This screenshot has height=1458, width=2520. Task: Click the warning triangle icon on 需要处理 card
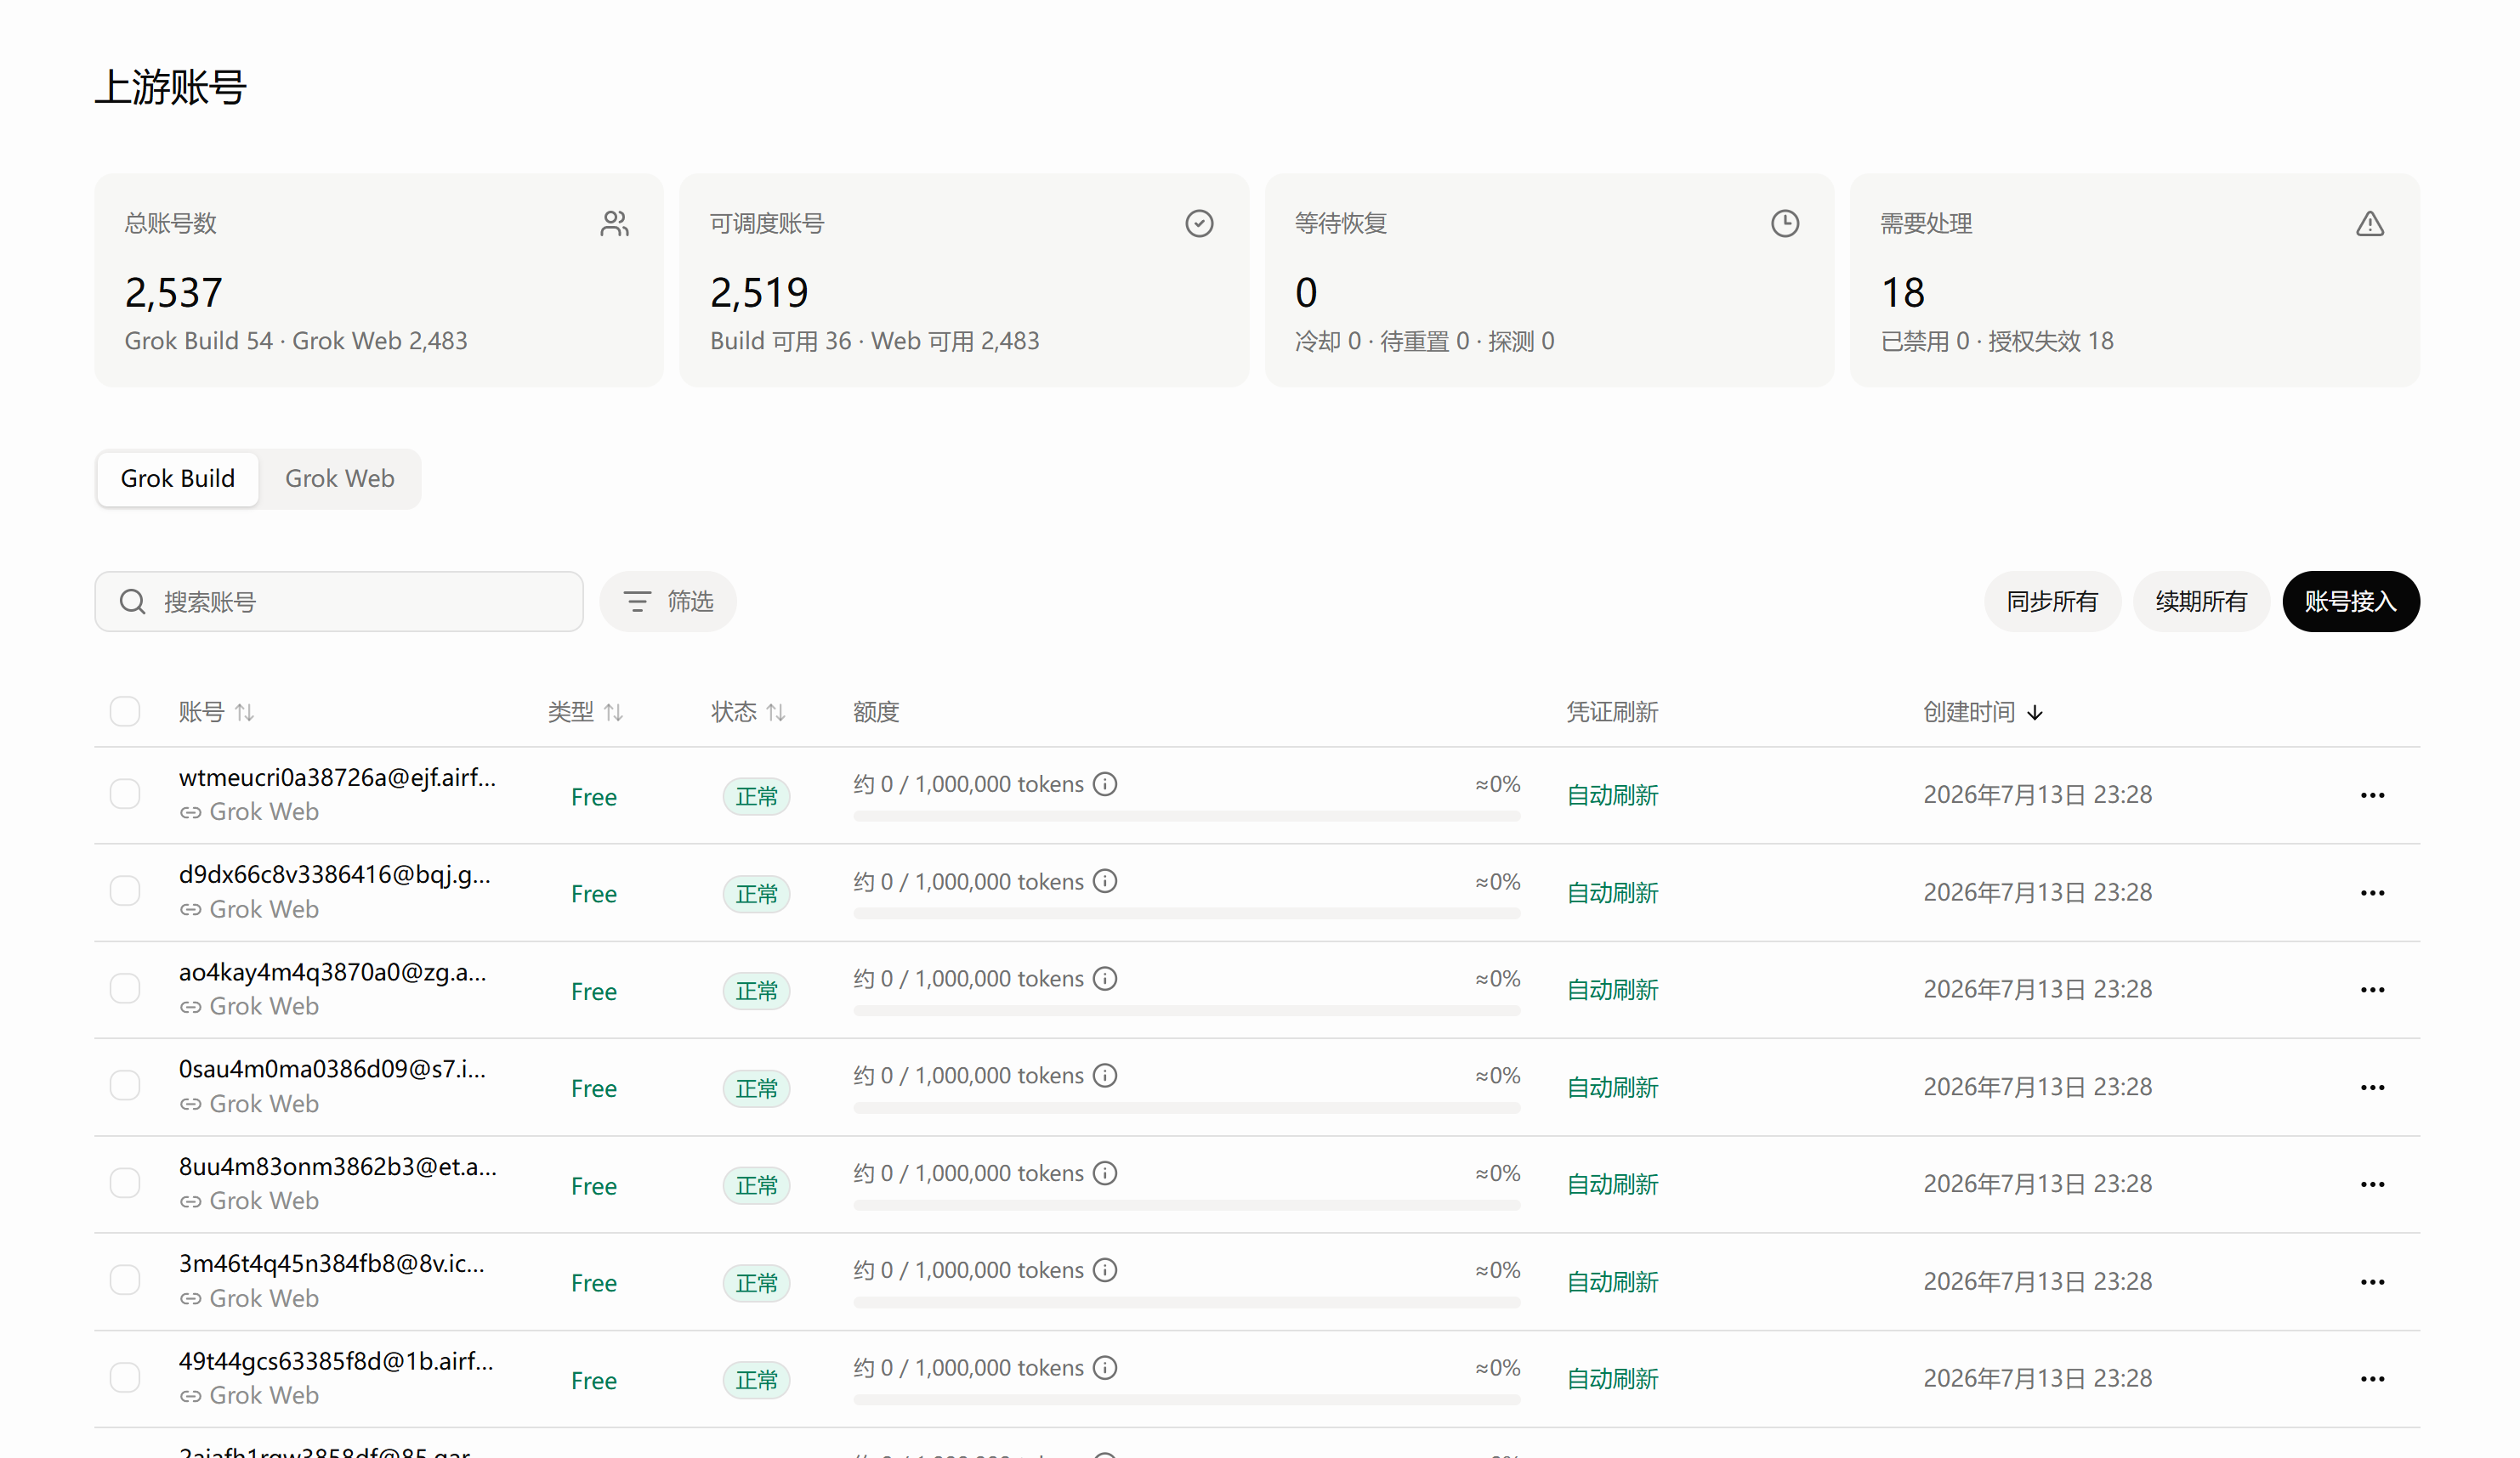click(2370, 223)
